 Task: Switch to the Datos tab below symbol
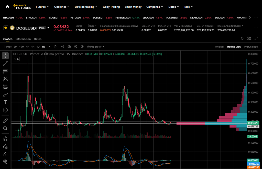pyautogui.click(x=38, y=39)
